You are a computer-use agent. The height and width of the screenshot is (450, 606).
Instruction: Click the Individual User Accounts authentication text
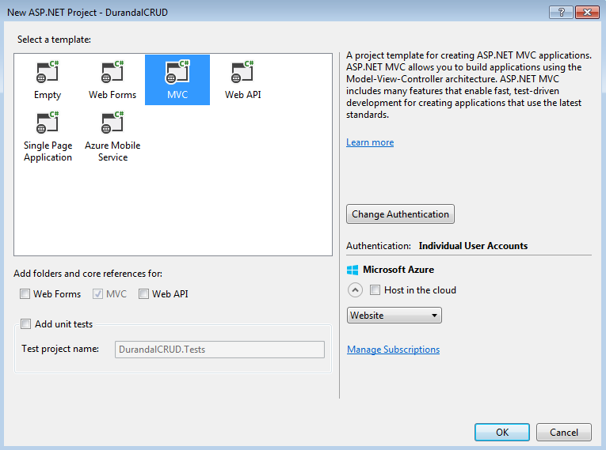[473, 246]
